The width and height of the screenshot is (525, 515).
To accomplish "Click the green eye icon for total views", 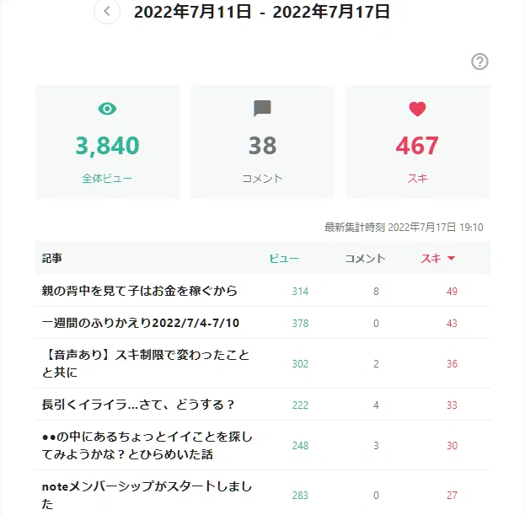I will (x=107, y=109).
